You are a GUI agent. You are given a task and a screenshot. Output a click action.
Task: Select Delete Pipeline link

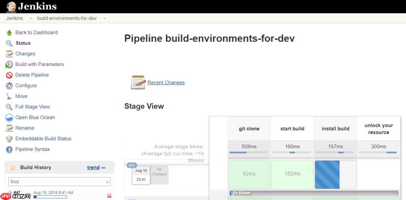click(32, 75)
